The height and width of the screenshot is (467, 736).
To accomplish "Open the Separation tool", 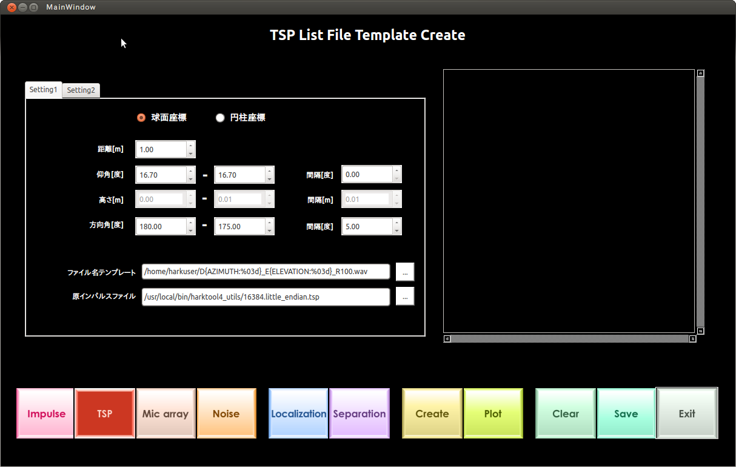I will [x=359, y=413].
